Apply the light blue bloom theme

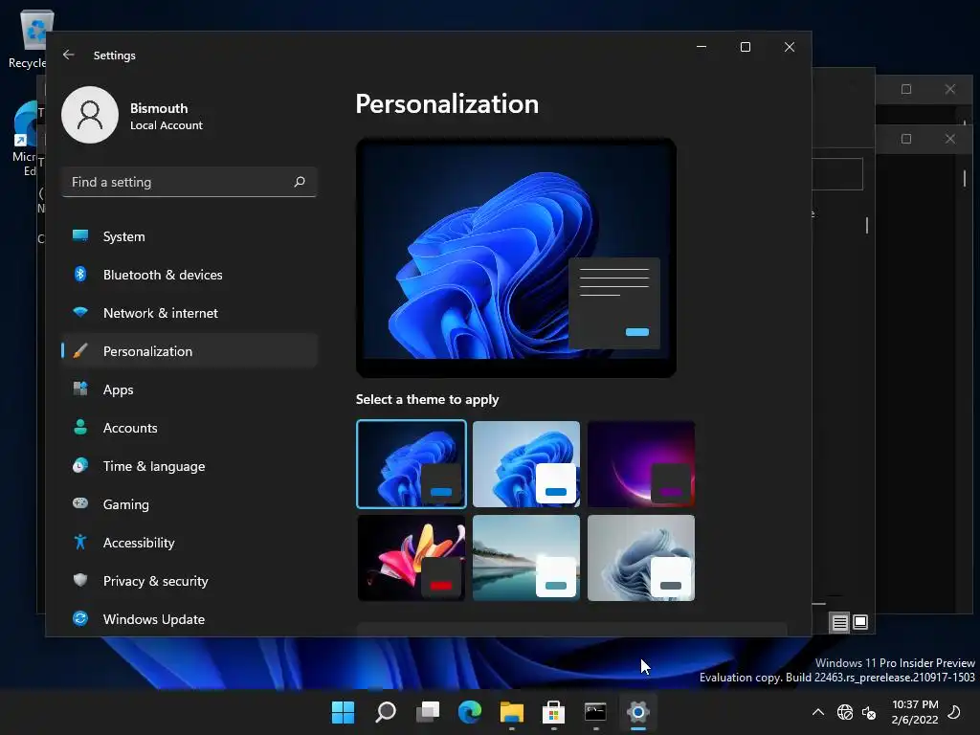526,464
